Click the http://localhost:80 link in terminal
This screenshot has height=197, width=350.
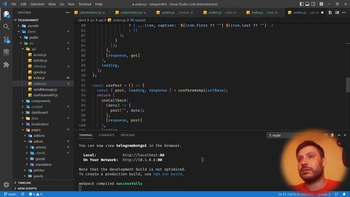tap(143, 155)
